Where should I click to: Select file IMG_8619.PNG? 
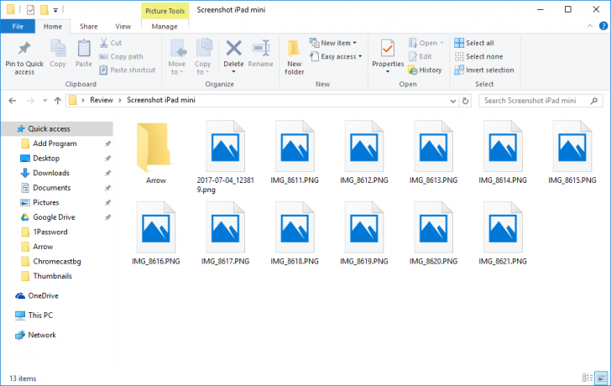click(364, 234)
